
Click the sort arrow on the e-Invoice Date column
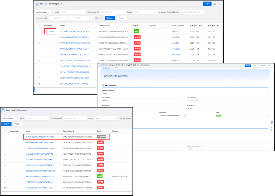click(x=203, y=26)
